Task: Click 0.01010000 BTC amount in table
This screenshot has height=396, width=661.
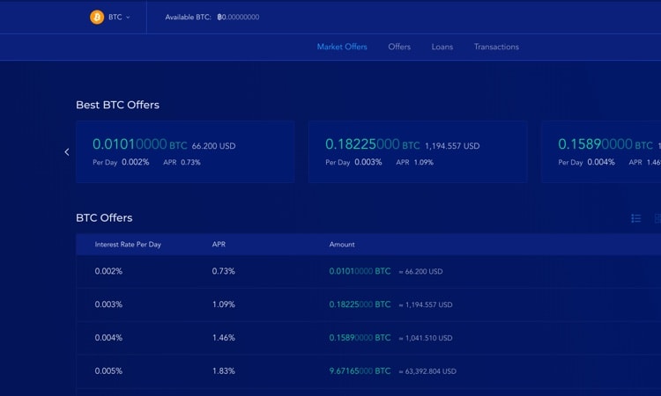Action: click(360, 271)
